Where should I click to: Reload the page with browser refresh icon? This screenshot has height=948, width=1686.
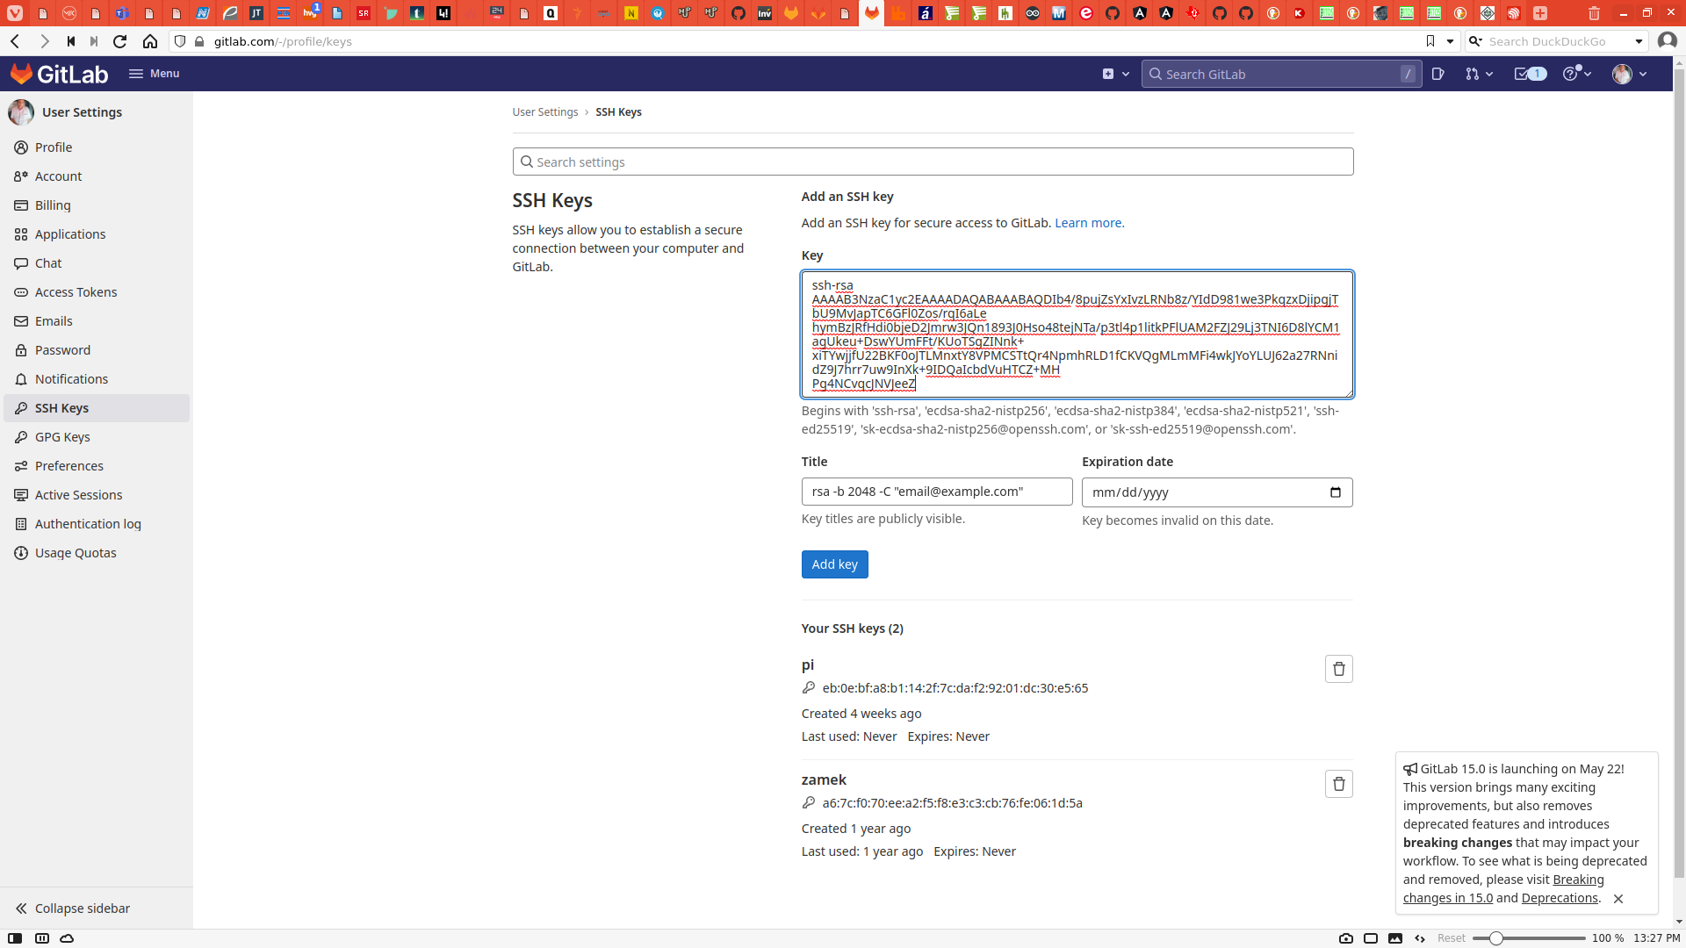[x=120, y=41]
